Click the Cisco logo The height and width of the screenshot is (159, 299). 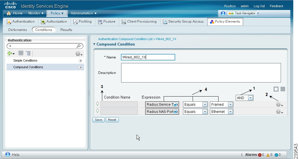(11, 5)
